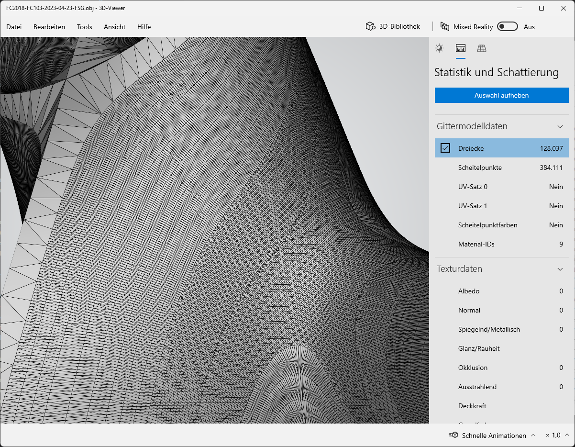This screenshot has width=575, height=447.
Task: Open the Raster grid icon panel
Action: [x=481, y=48]
